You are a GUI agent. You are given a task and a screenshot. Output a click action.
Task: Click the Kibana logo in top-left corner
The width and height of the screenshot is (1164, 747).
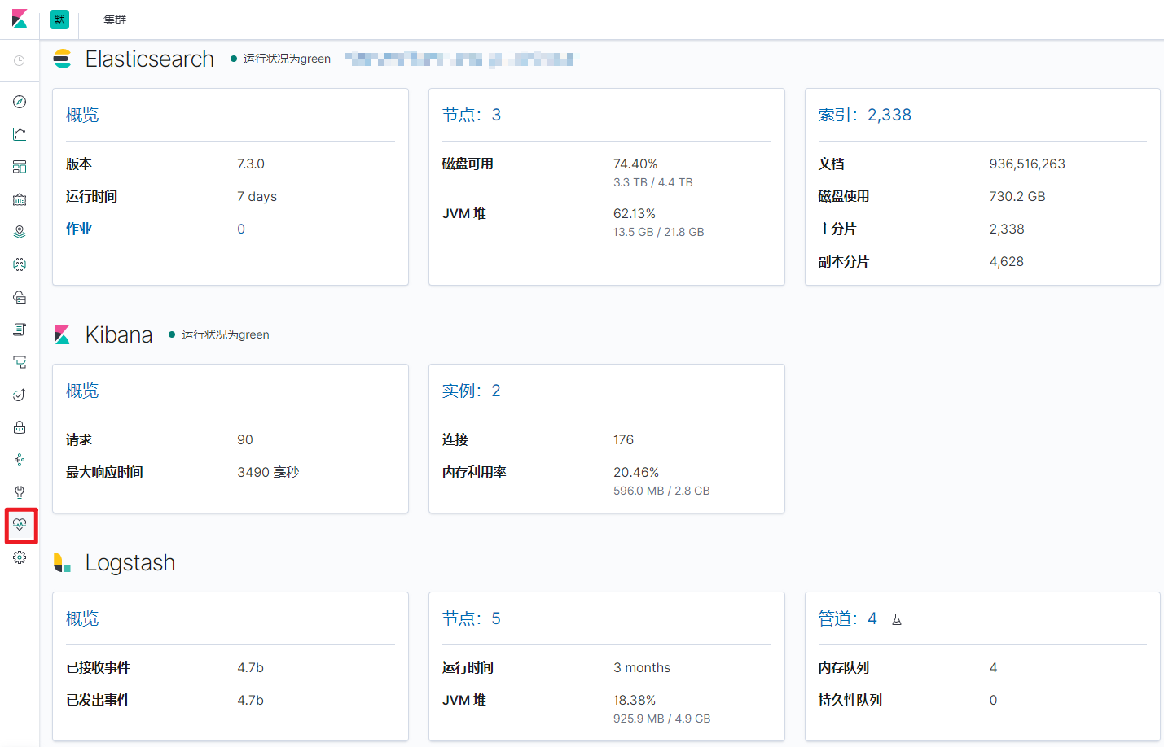click(20, 19)
